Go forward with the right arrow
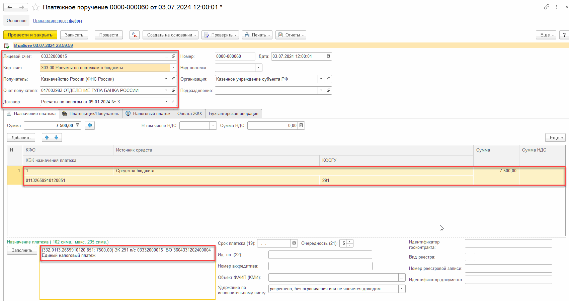The width and height of the screenshot is (569, 301). coord(22,7)
